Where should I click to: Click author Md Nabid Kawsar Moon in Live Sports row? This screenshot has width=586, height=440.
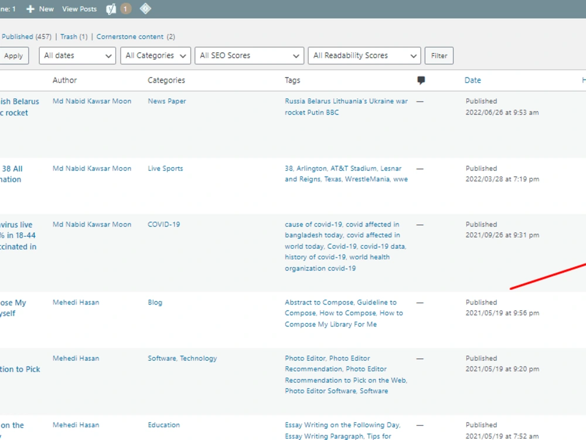92,168
